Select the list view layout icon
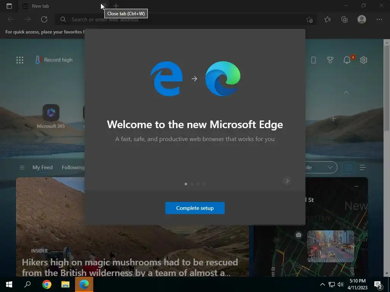This screenshot has width=390, height=292. coord(363,168)
